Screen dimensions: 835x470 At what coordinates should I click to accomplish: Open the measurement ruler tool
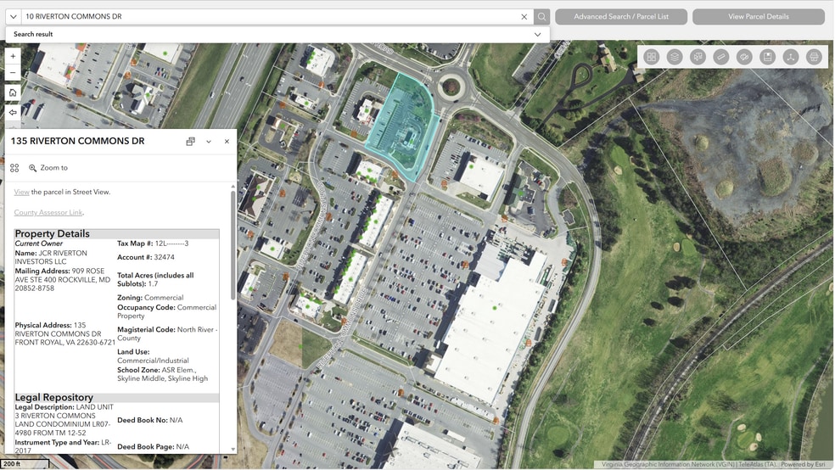[x=721, y=57]
